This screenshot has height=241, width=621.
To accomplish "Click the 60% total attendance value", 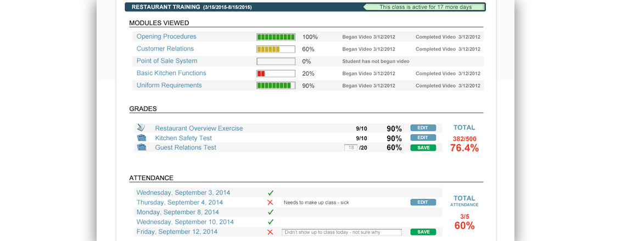I will pyautogui.click(x=465, y=226).
